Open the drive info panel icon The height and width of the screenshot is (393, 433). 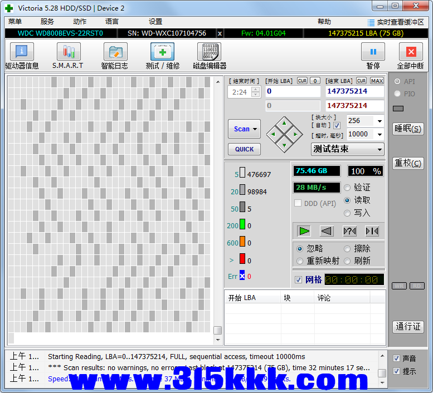(x=22, y=51)
